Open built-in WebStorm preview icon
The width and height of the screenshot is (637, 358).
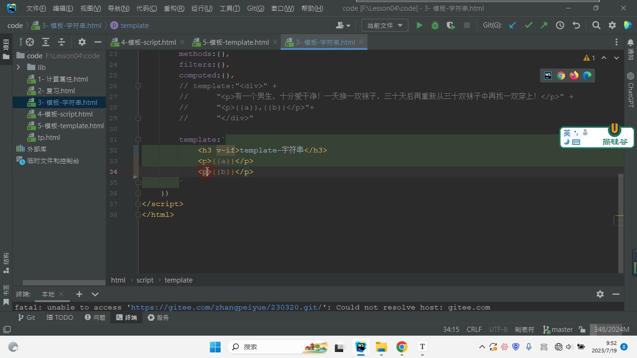(548, 76)
